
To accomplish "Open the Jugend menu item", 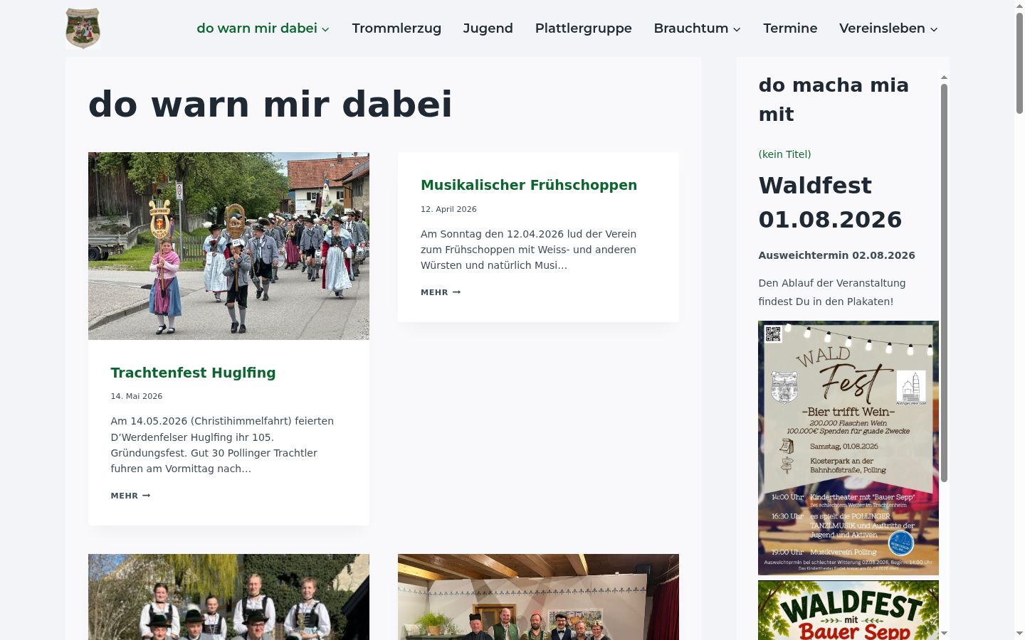I will click(x=488, y=28).
